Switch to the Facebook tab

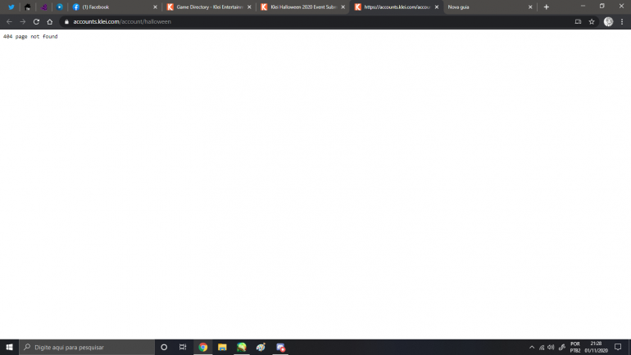pos(114,7)
